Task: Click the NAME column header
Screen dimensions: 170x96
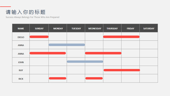Action: pyautogui.click(x=21, y=28)
